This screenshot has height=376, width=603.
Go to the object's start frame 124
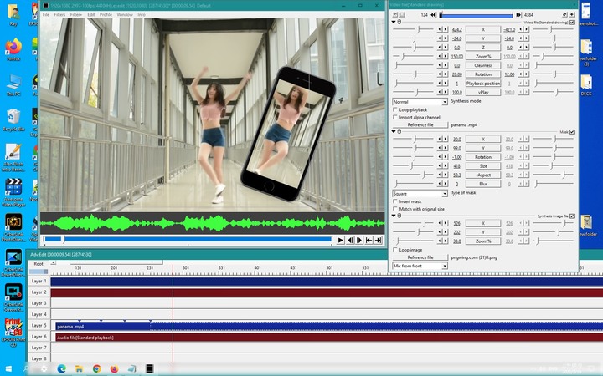coord(434,14)
